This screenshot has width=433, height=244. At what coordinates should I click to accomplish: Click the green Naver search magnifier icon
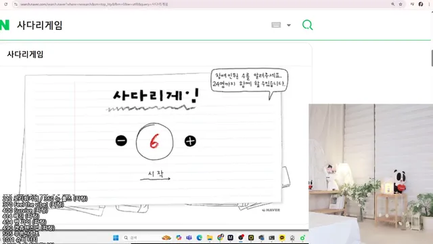pos(307,25)
